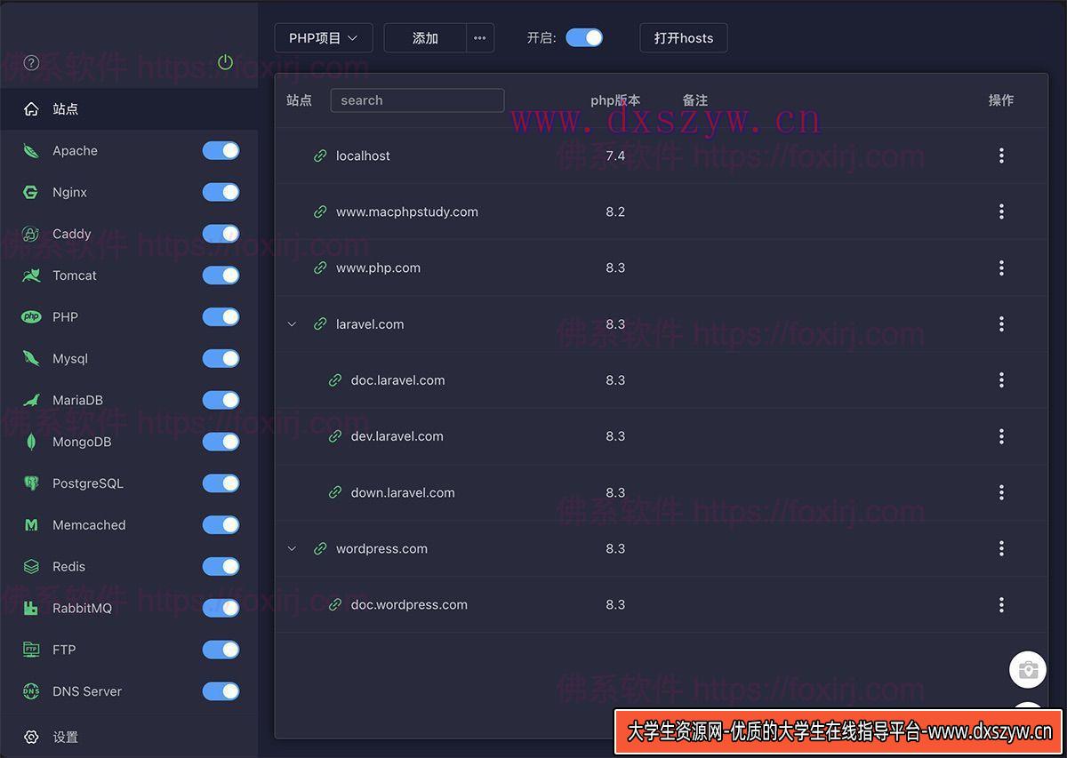Toggle the PHP service switch
The height and width of the screenshot is (758, 1067).
coord(221,317)
